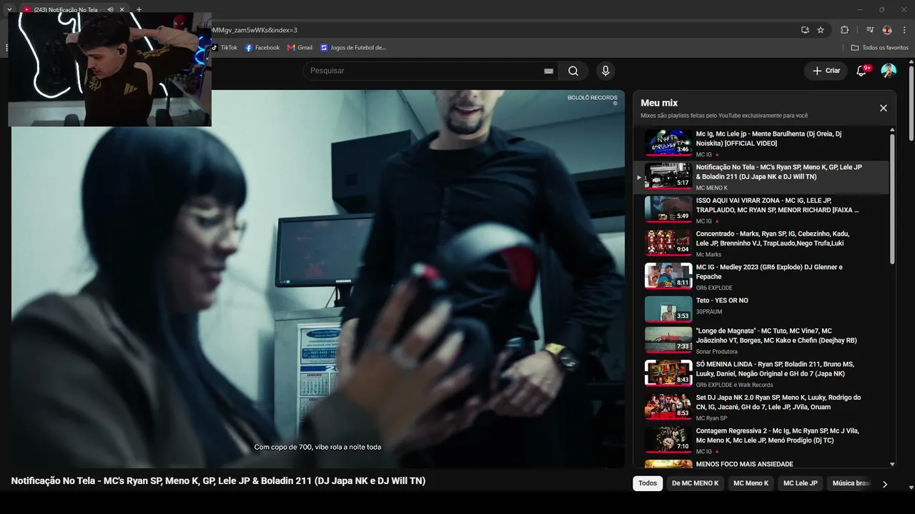Select the MC Meno K chip

coord(751,483)
